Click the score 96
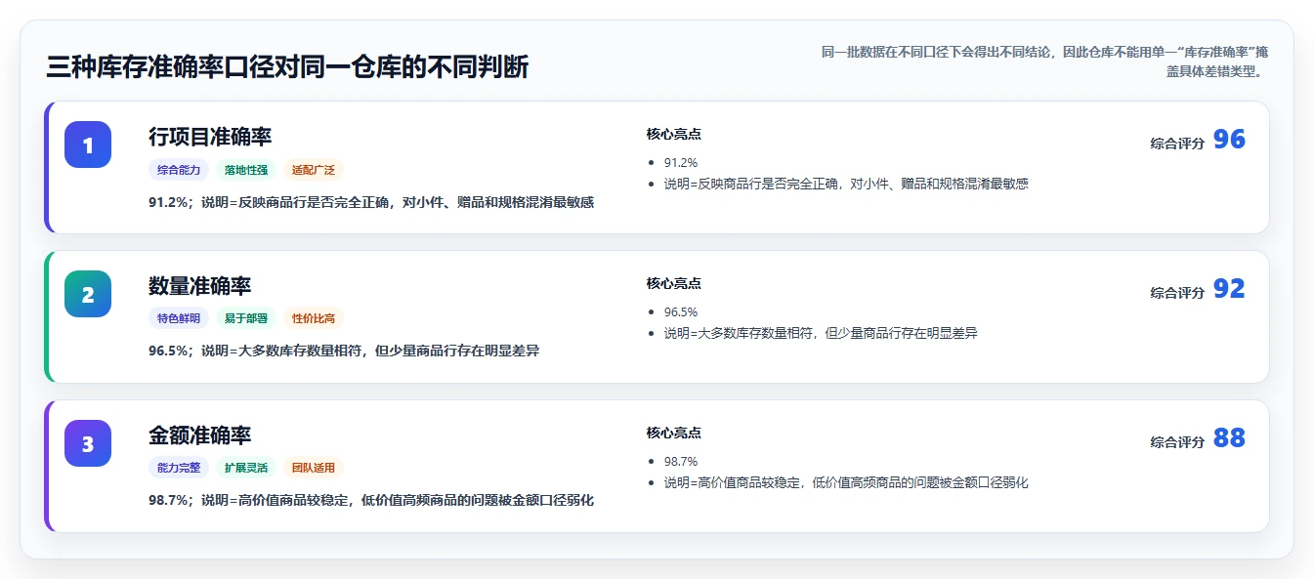1314x579 pixels. (1229, 140)
